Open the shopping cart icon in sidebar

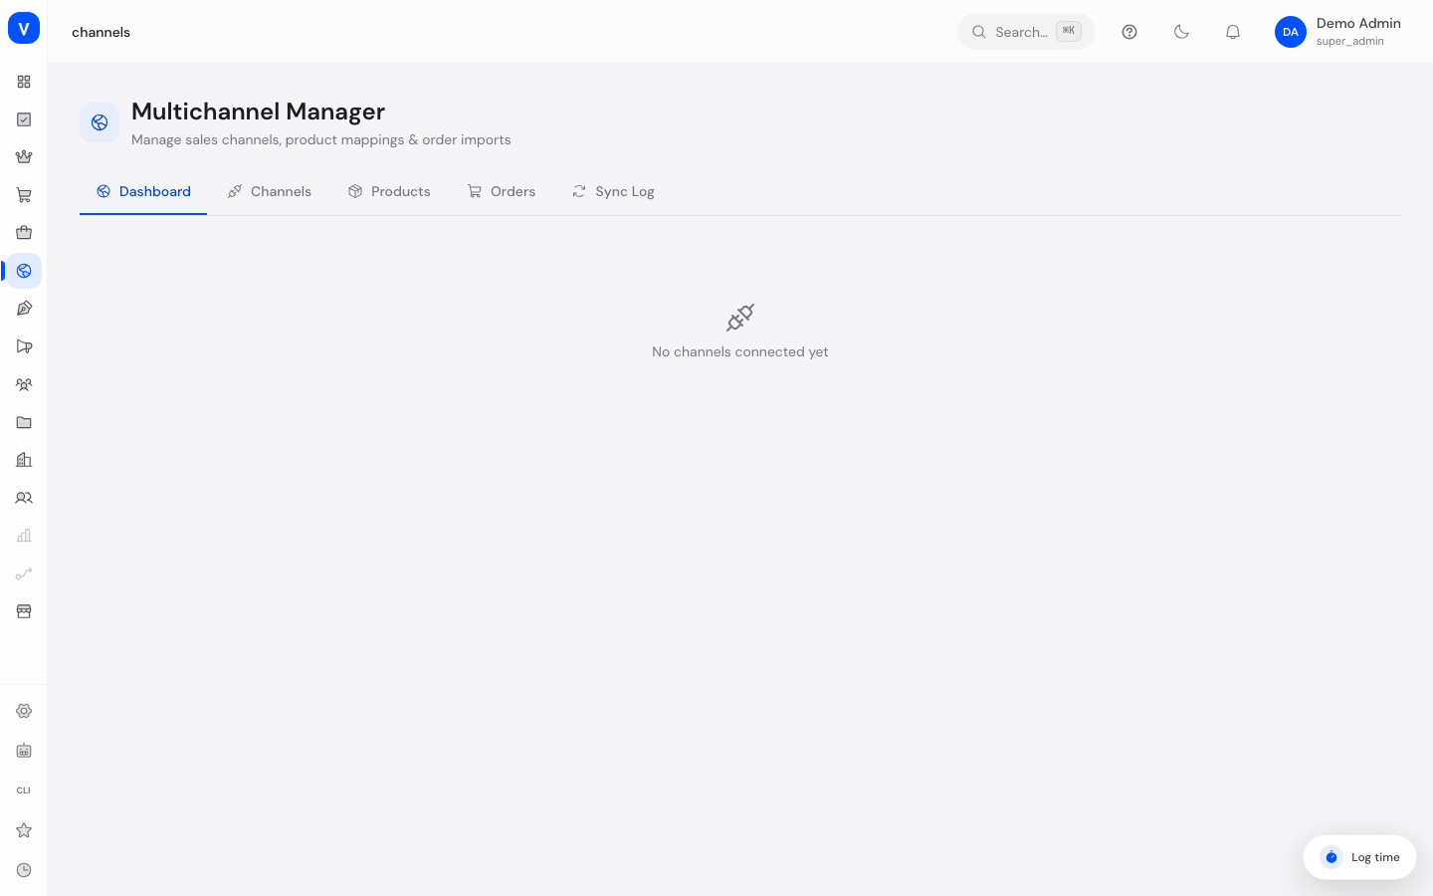(24, 195)
